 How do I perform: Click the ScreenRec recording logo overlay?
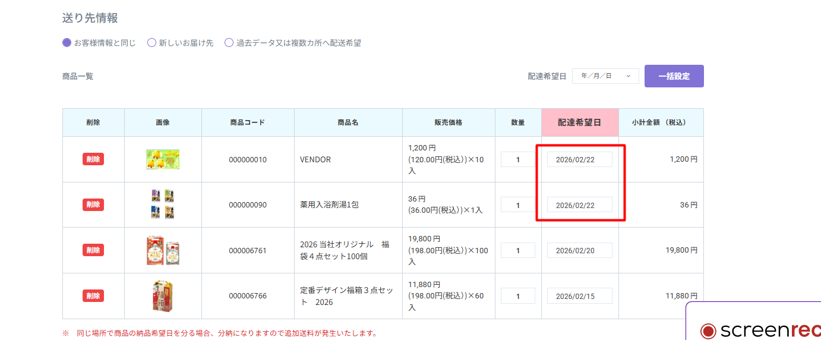pos(760,329)
